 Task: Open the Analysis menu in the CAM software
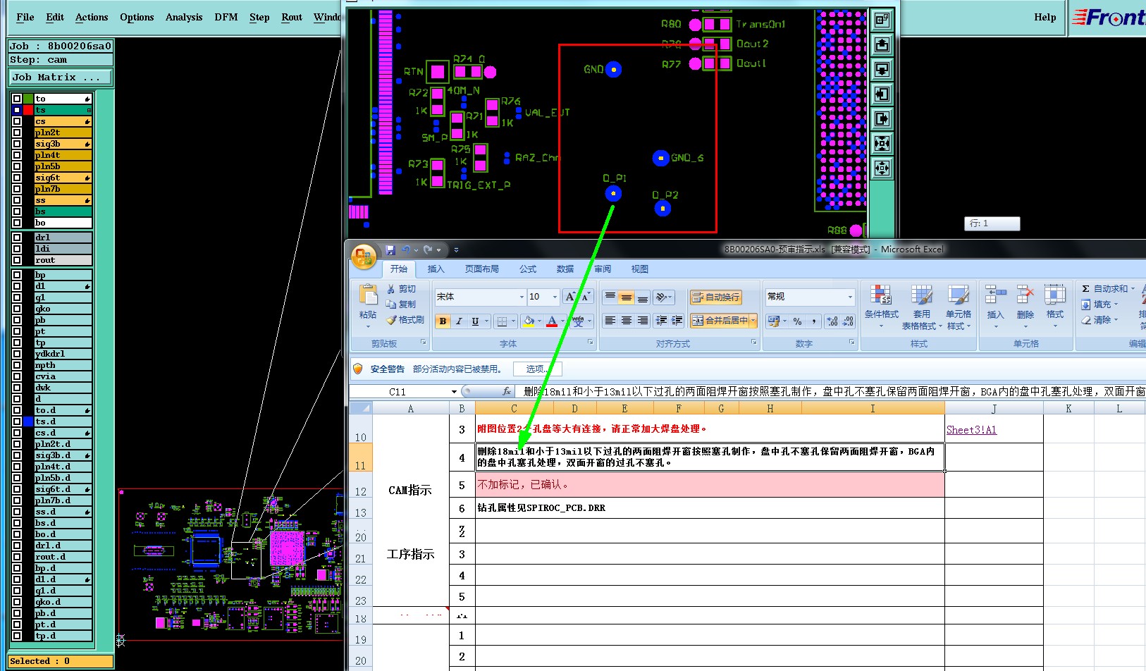click(184, 17)
